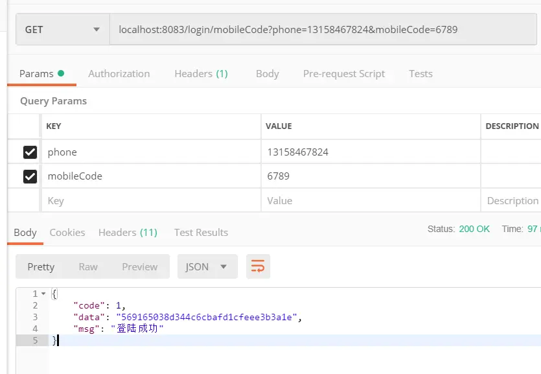The width and height of the screenshot is (541, 374).
Task: Collapse JSON with line 1 fold arrow
Action: (43, 294)
